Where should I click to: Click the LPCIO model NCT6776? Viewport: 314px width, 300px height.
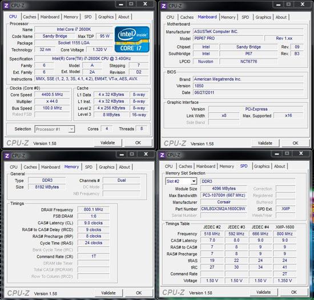(x=249, y=62)
